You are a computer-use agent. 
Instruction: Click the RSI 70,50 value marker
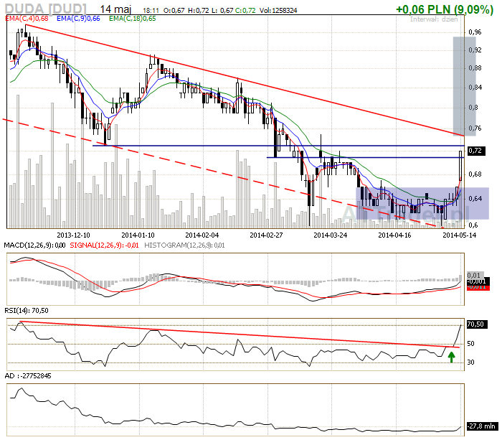[x=477, y=324]
